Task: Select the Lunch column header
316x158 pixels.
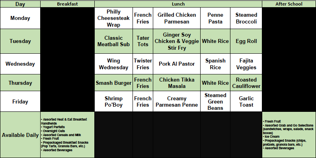Action: [178, 4]
